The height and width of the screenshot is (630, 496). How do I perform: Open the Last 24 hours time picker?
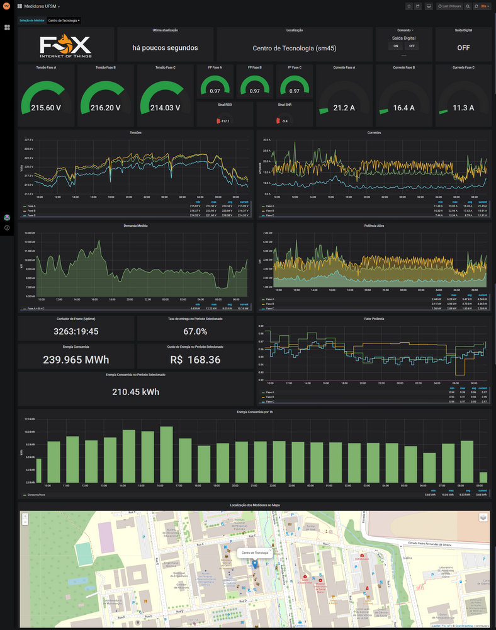(x=450, y=6)
